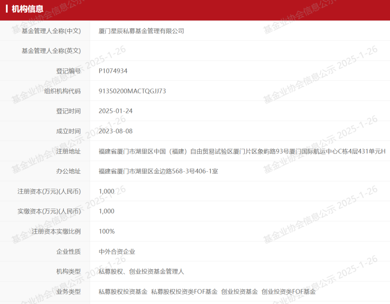Click the 登记时间 label

(68, 111)
